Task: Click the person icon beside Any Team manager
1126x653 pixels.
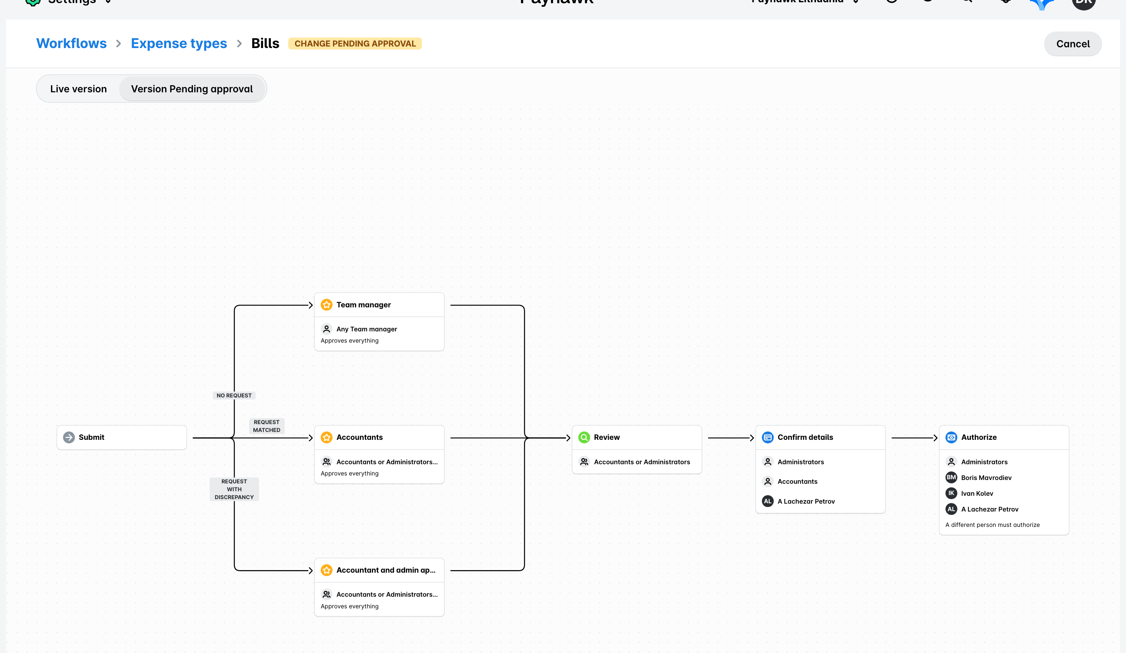Action: pos(327,329)
